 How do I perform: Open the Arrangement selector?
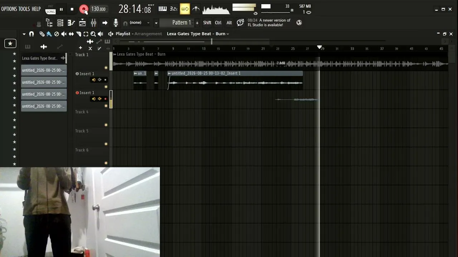pyautogui.click(x=148, y=34)
